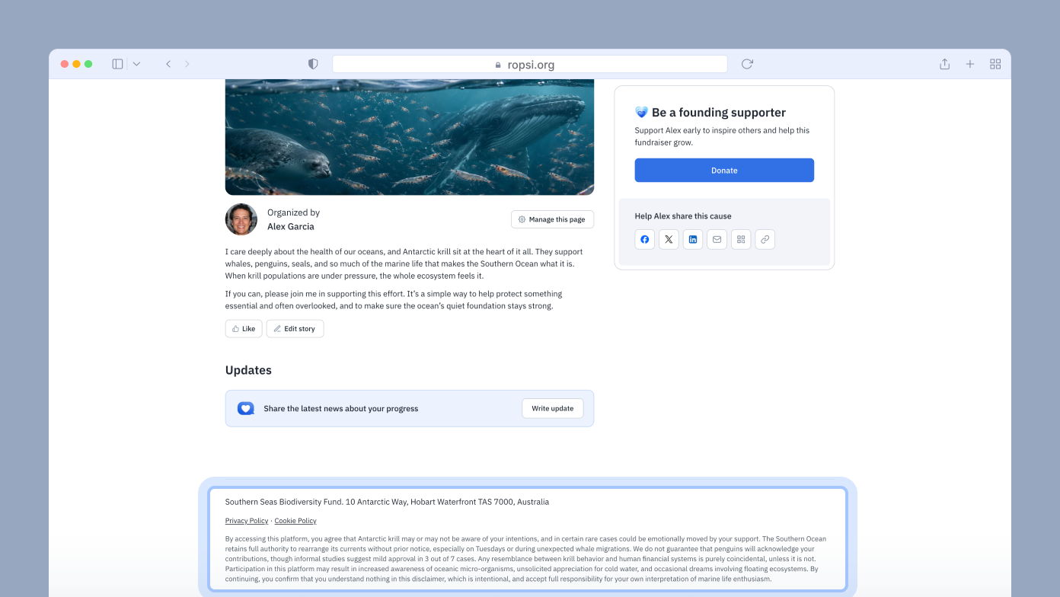Image resolution: width=1060 pixels, height=597 pixels.
Task: Click 'Help Alex share this cause' text
Action: pos(683,216)
